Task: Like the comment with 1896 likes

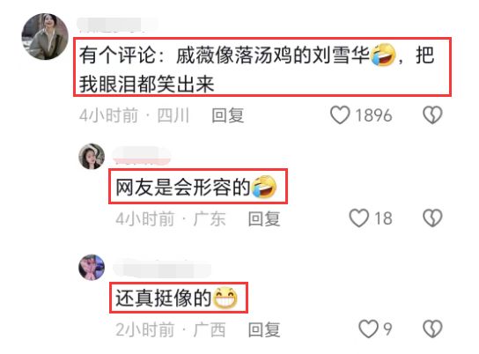Action: coord(340,115)
